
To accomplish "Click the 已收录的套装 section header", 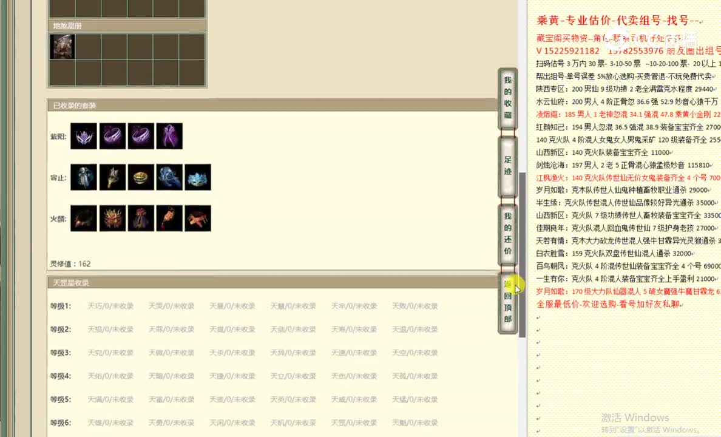I will (272, 106).
